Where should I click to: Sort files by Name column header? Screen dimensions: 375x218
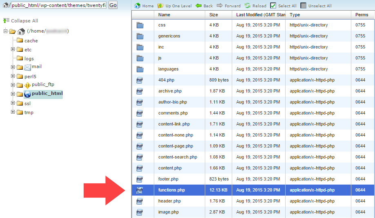pyautogui.click(x=164, y=15)
